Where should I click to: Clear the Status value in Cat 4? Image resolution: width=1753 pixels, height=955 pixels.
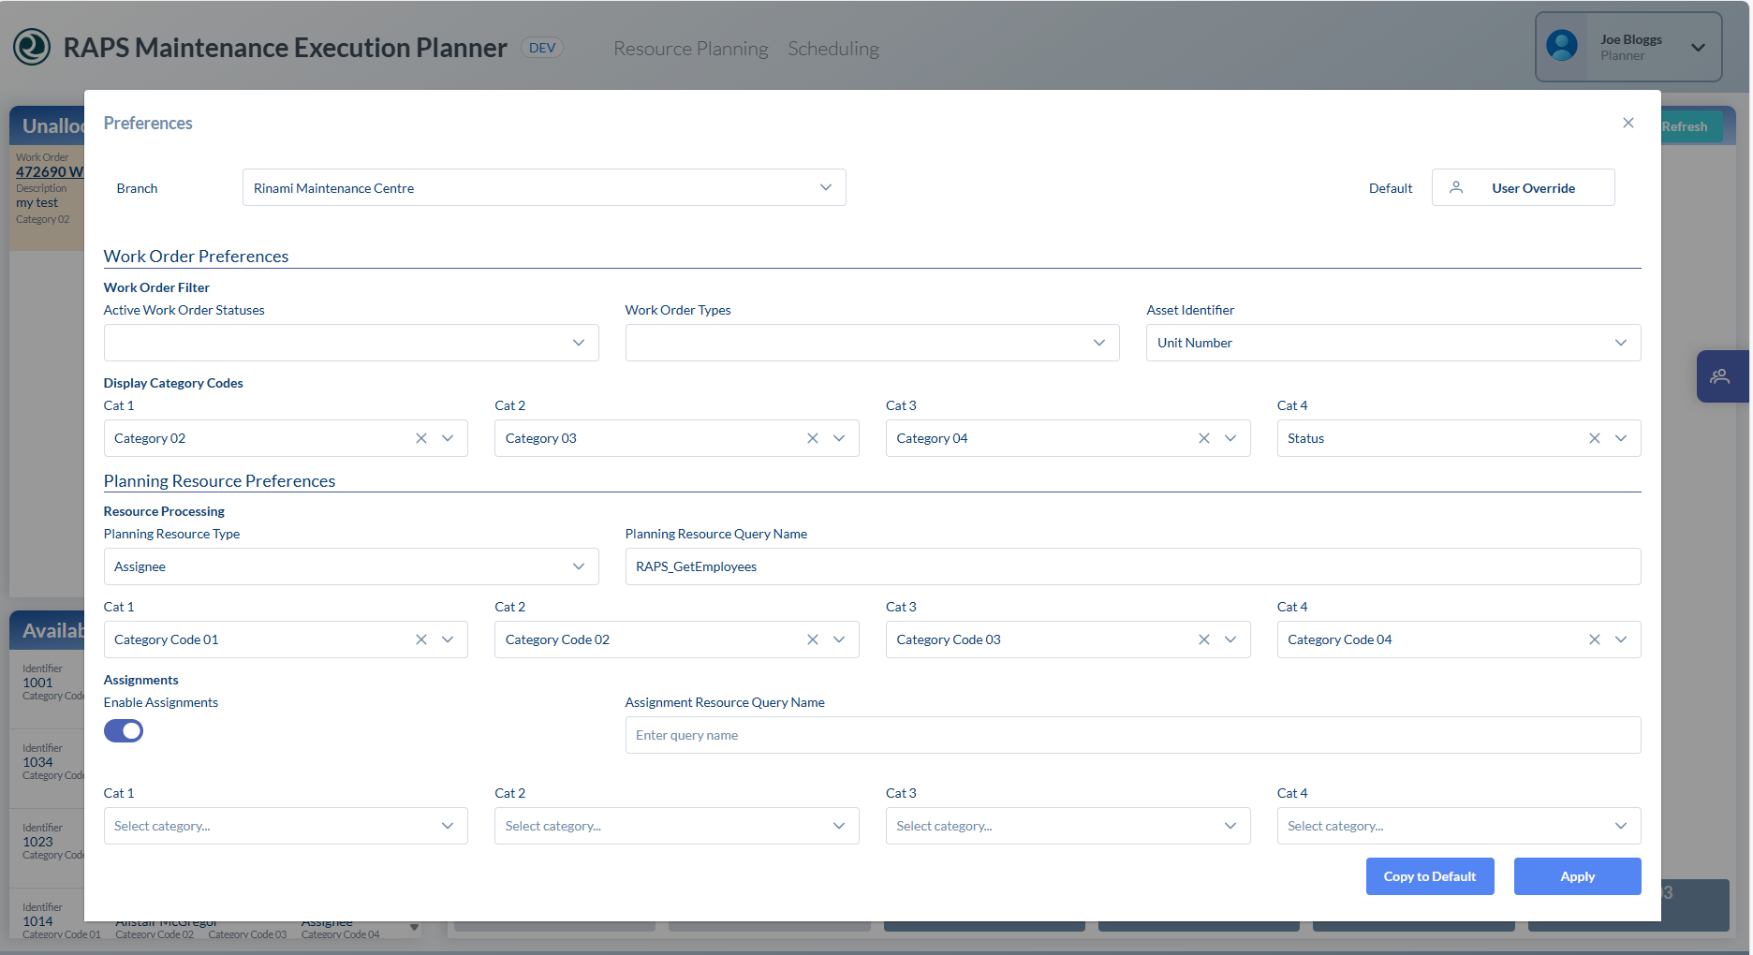tap(1595, 438)
